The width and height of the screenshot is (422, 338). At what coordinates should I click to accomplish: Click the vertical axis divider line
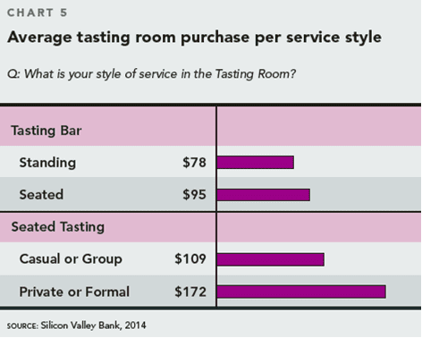(x=216, y=207)
